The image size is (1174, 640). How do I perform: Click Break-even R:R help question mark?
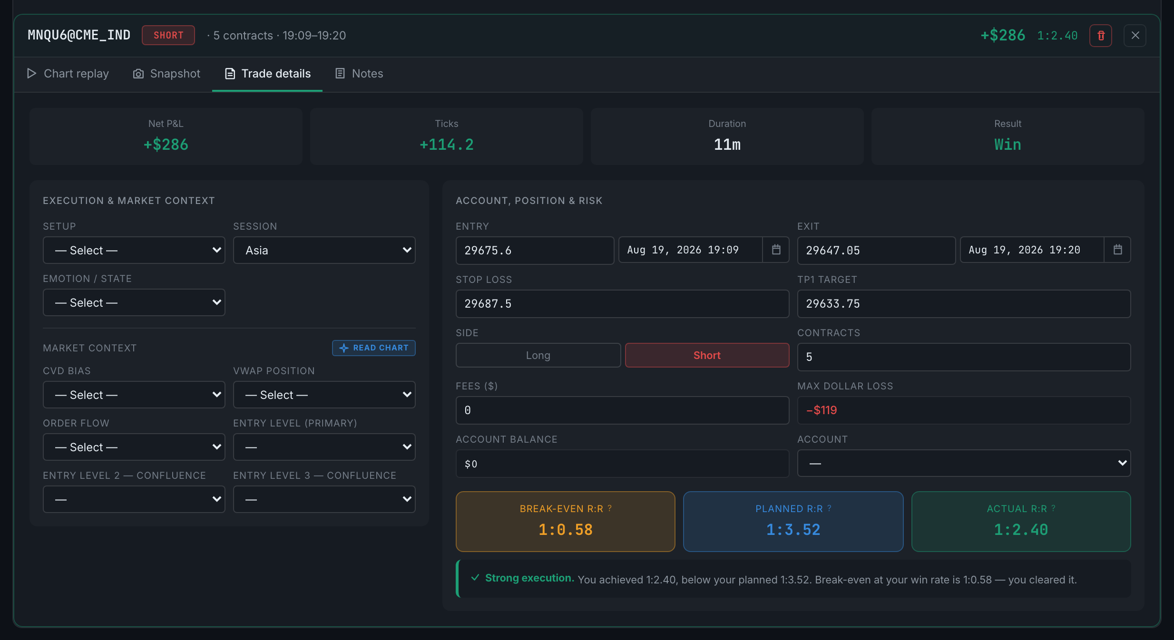click(x=610, y=508)
